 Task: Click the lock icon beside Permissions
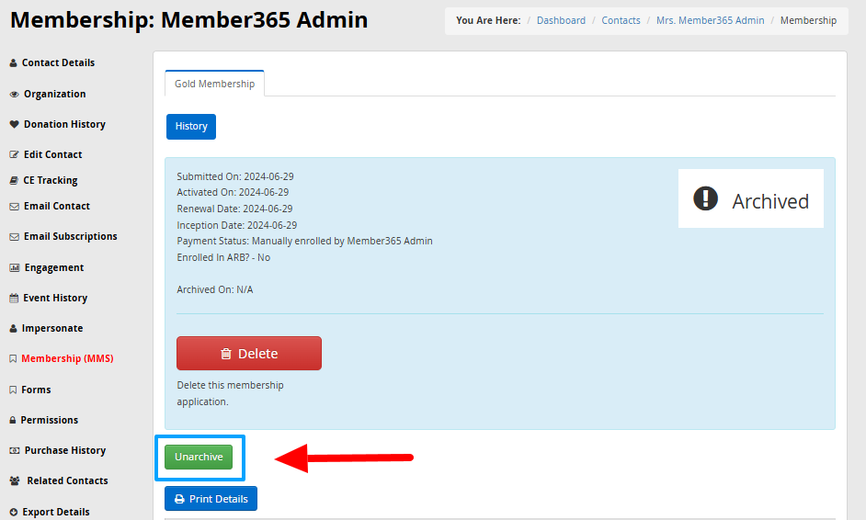pyautogui.click(x=13, y=421)
